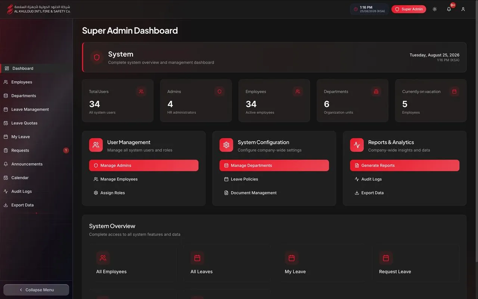Click the Generate Reports button
This screenshot has height=299, width=478.
(404, 166)
